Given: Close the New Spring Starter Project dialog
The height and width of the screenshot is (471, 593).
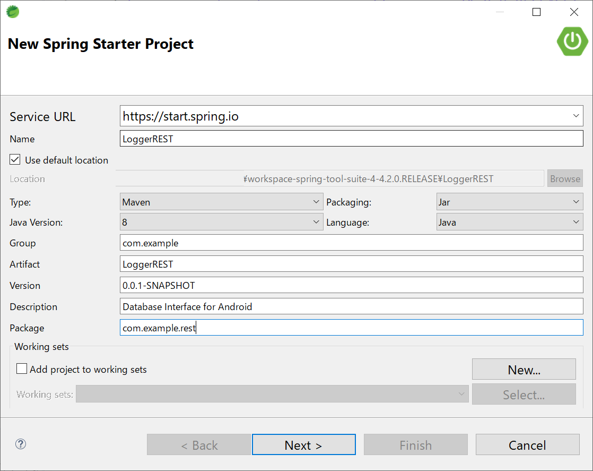Looking at the screenshot, I should [574, 12].
